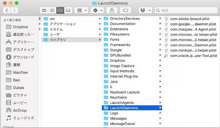Select the Google folder
The height and width of the screenshot is (128, 220).
tap(132, 50)
